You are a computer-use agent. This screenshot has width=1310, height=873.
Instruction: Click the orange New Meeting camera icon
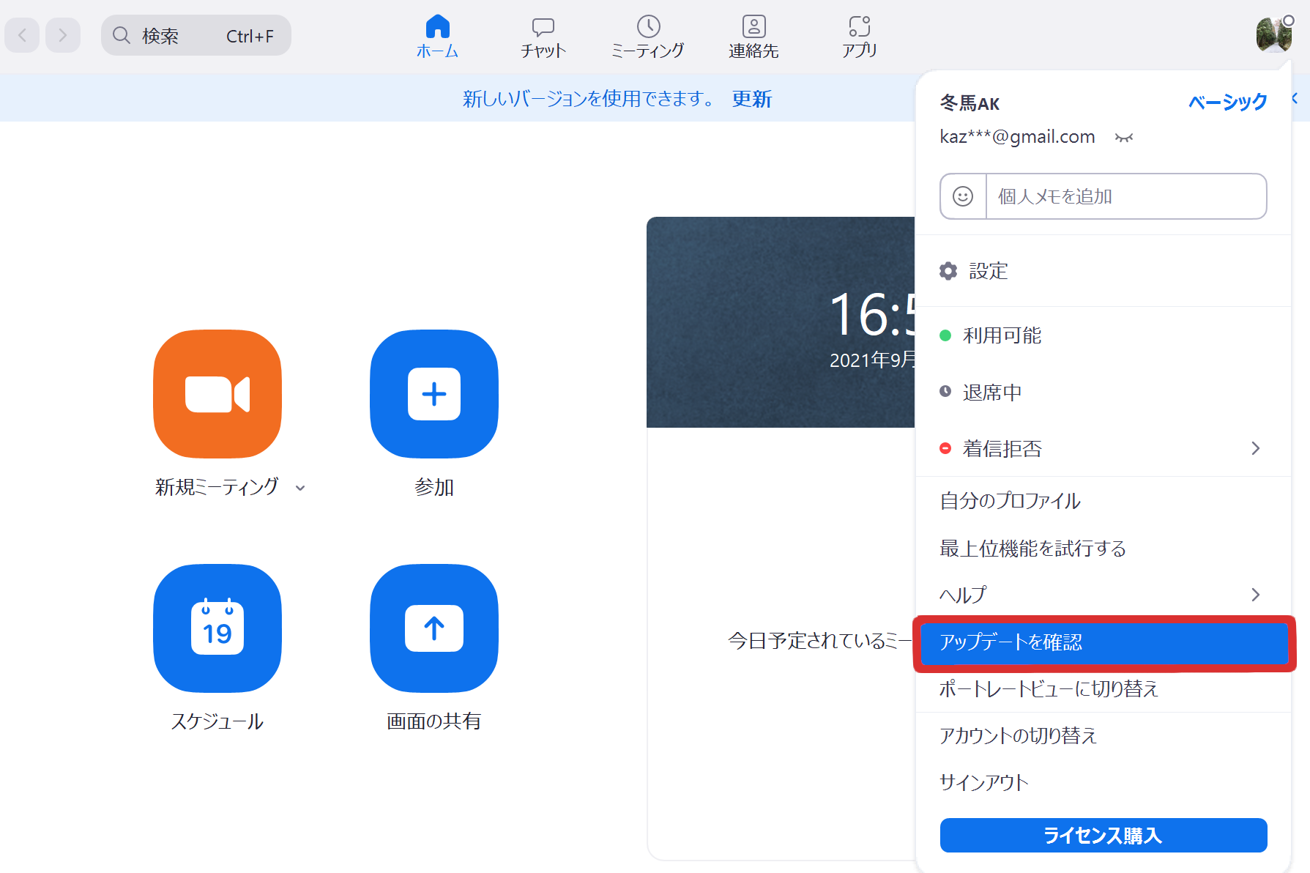[217, 394]
